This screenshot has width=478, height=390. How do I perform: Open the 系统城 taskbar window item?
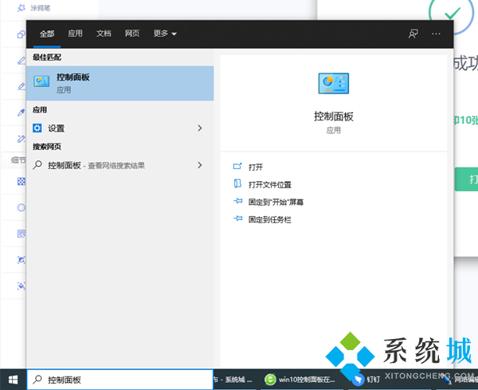click(233, 380)
